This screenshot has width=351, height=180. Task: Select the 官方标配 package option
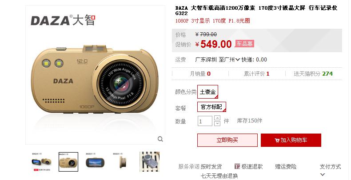point(211,107)
